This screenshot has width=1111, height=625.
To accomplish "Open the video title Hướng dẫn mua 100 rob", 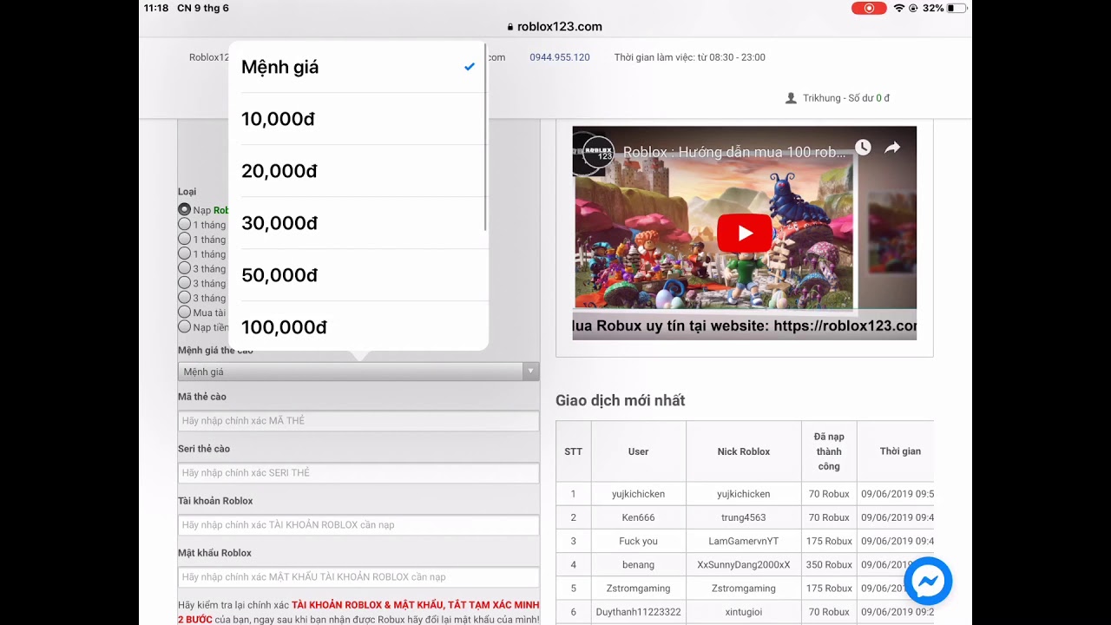I will 734,152.
